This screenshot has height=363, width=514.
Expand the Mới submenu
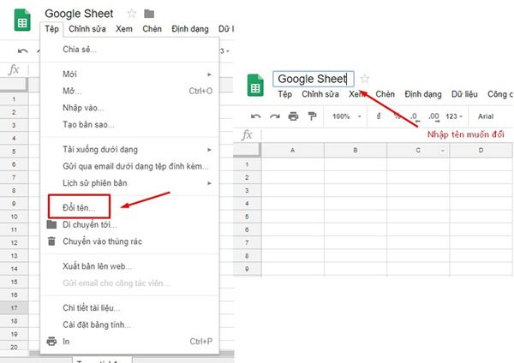point(209,74)
